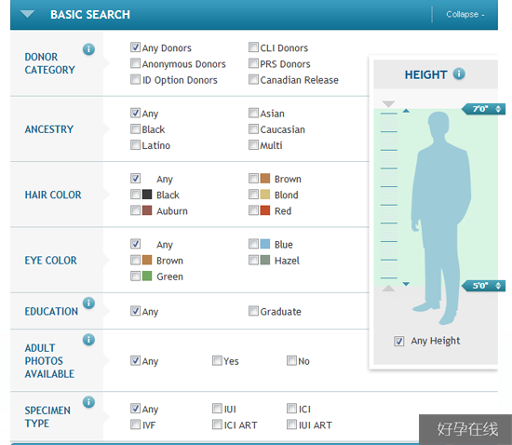Open the Height info icon
Image resolution: width=512 pixels, height=445 pixels.
459,74
